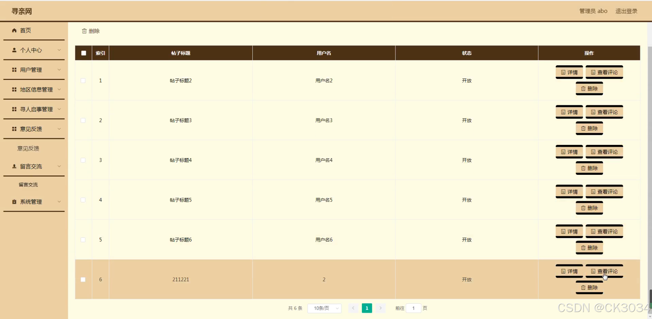
Task: Click the 共 6 条 total count
Action: [295, 308]
